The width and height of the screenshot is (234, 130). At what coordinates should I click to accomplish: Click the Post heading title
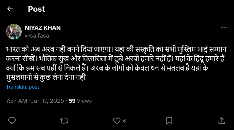click(37, 9)
